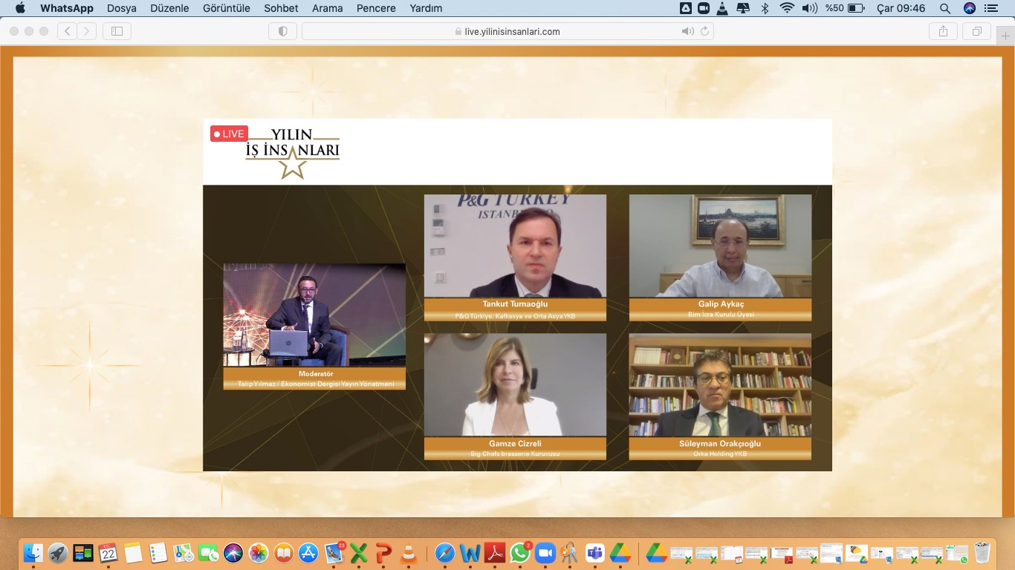This screenshot has height=570, width=1015.
Task: Open the Wi-Fi status menu
Action: (x=787, y=8)
